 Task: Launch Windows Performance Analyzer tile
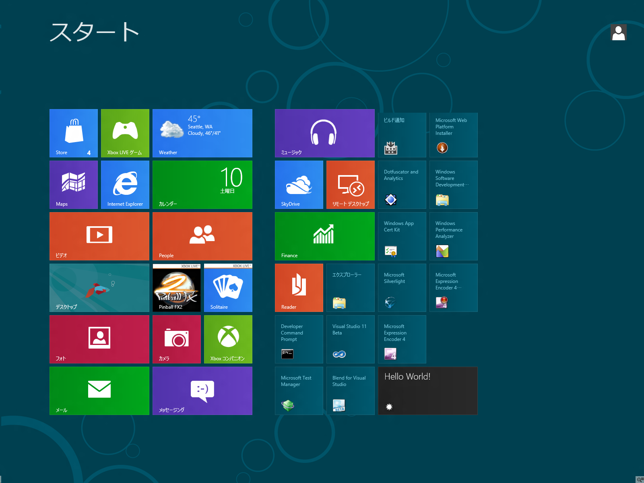[x=454, y=236]
